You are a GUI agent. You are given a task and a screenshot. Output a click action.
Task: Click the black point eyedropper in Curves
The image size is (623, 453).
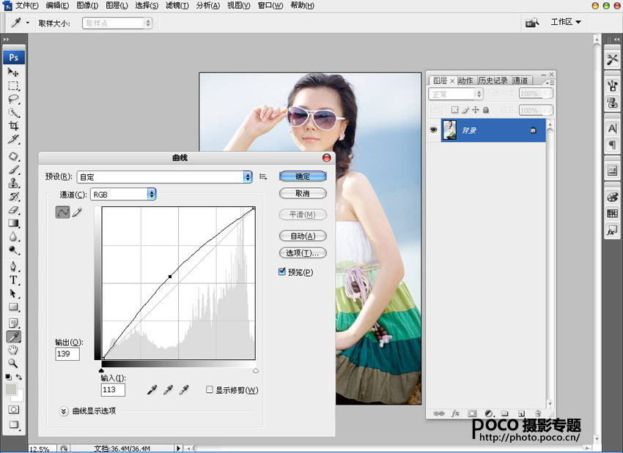(x=152, y=391)
